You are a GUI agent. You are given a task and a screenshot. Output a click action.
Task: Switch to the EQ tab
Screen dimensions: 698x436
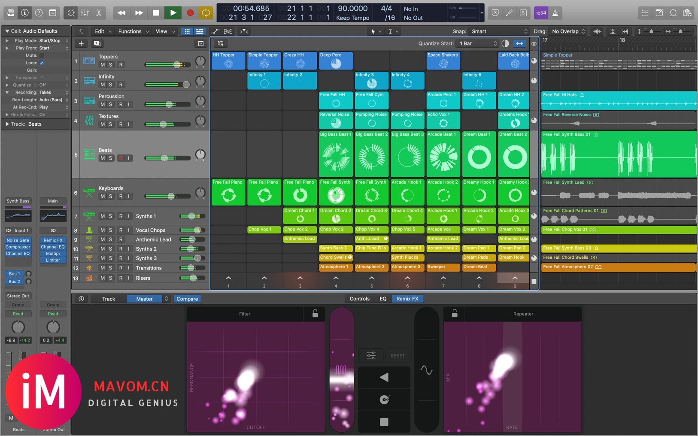383,299
